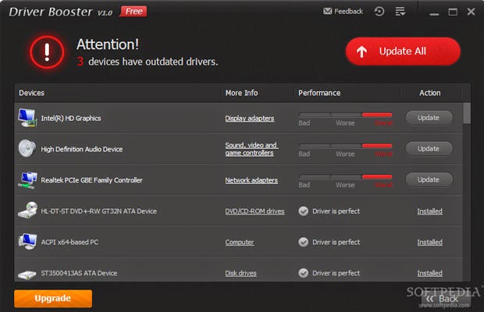The height and width of the screenshot is (312, 484).
Task: Click the Audio Device performance bar
Action: click(345, 146)
